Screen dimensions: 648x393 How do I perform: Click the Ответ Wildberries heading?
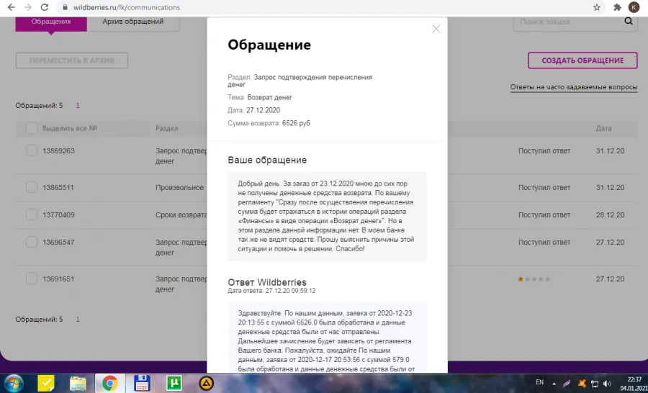(267, 282)
